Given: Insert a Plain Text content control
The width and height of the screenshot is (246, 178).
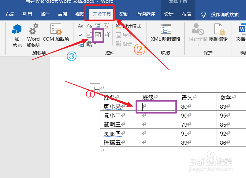Looking at the screenshot, I should pyautogui.click(x=89, y=26).
